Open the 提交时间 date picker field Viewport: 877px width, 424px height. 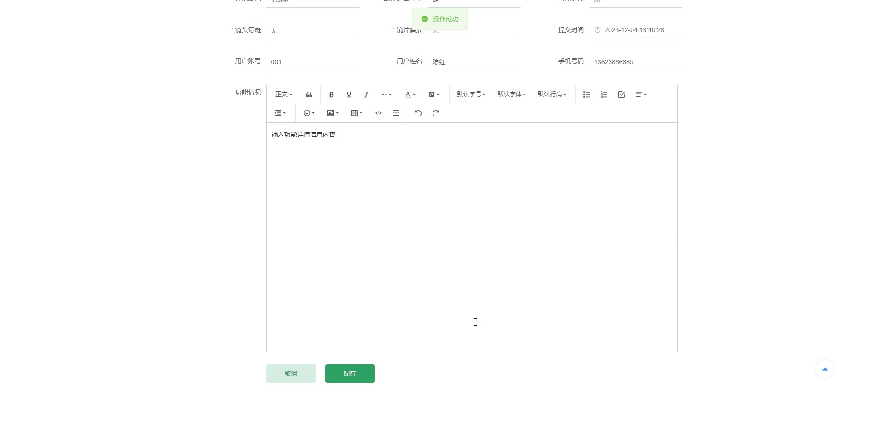tap(636, 30)
